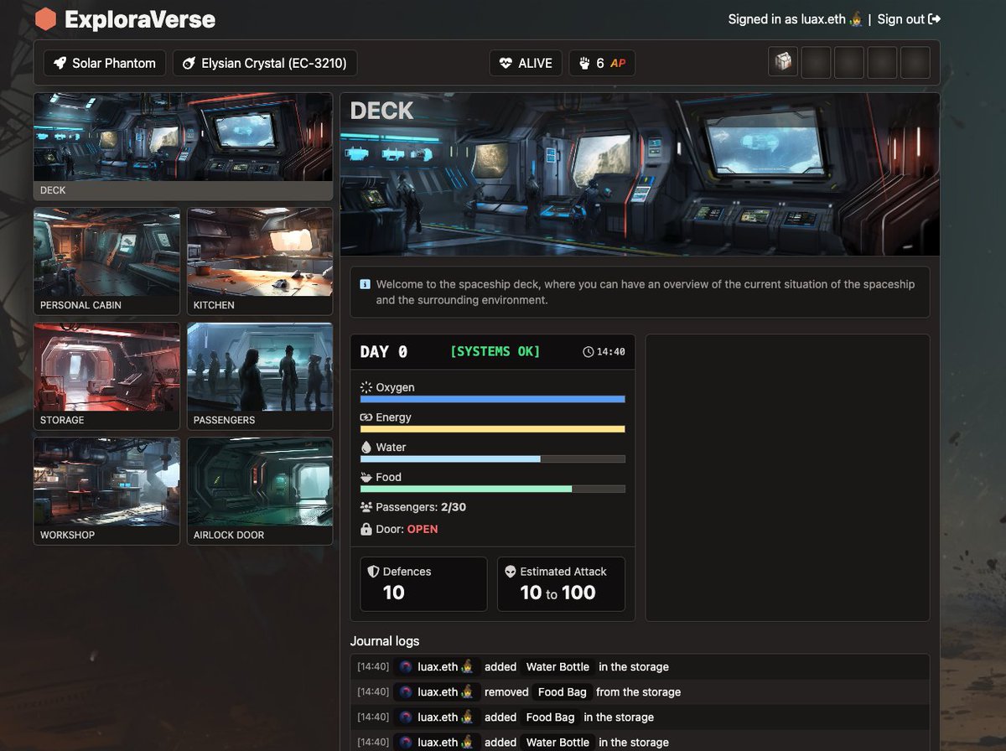Click the info icon in welcome message
The image size is (1006, 751).
tap(365, 284)
